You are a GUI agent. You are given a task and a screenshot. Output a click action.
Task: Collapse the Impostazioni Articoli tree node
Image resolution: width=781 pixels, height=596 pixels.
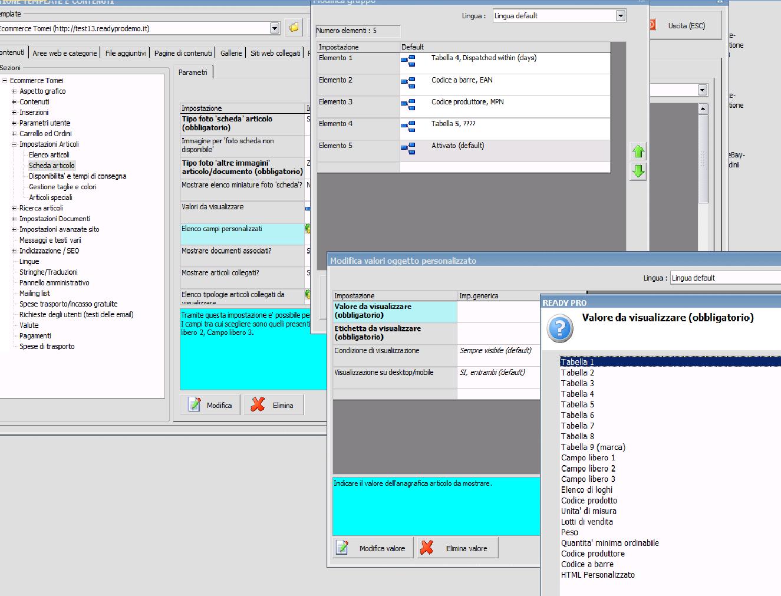tap(14, 144)
